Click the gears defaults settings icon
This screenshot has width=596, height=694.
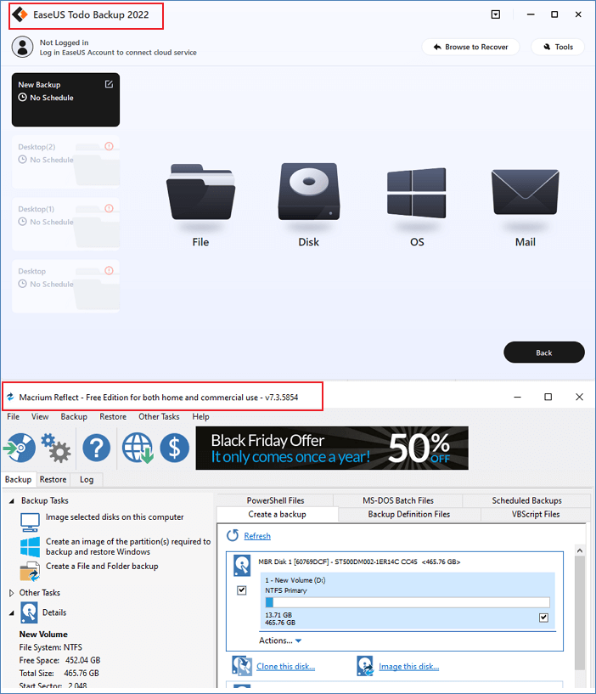[x=56, y=448]
